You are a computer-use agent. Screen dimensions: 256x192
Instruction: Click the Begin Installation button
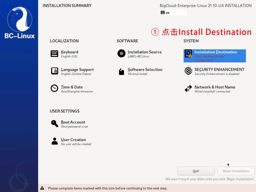tap(236, 171)
